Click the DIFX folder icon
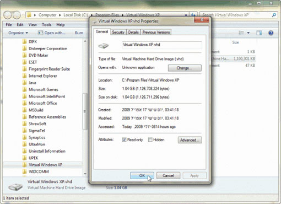Screen dimensions: 281x204 pyautogui.click(x=24, y=41)
